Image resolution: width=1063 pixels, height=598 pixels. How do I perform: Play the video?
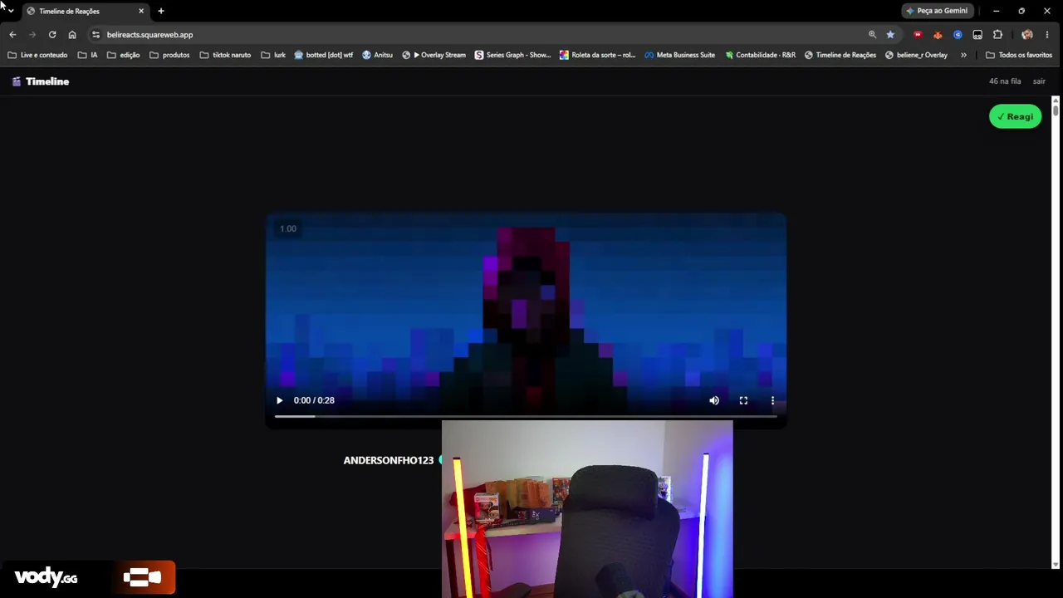279,400
